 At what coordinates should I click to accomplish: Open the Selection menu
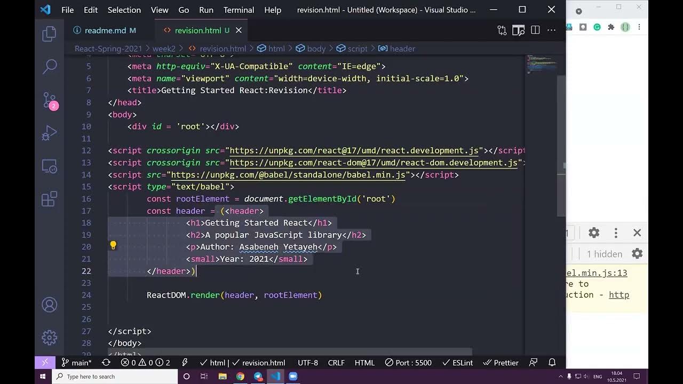[x=124, y=10]
